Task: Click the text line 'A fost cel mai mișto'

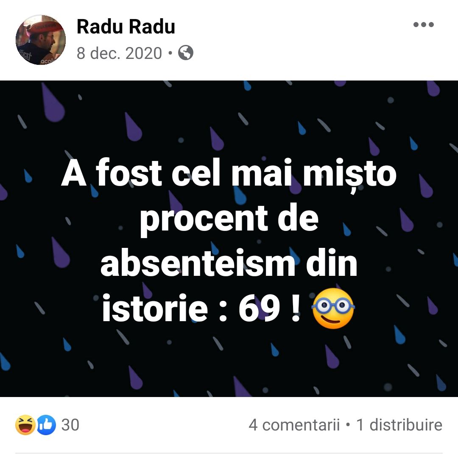Action: pyautogui.click(x=229, y=173)
